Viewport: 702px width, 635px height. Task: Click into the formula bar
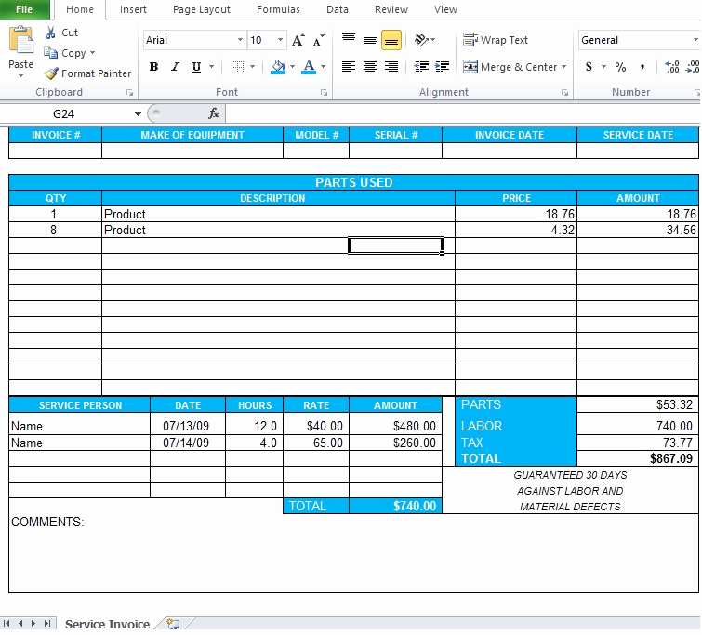tap(463, 113)
